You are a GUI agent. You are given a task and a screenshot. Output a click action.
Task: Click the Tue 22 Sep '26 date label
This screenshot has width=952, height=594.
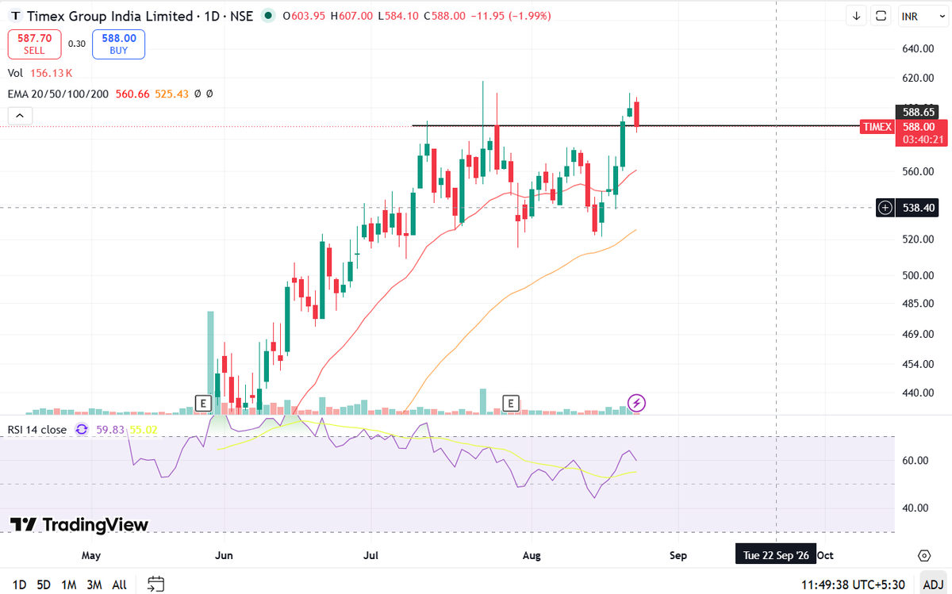click(x=776, y=555)
